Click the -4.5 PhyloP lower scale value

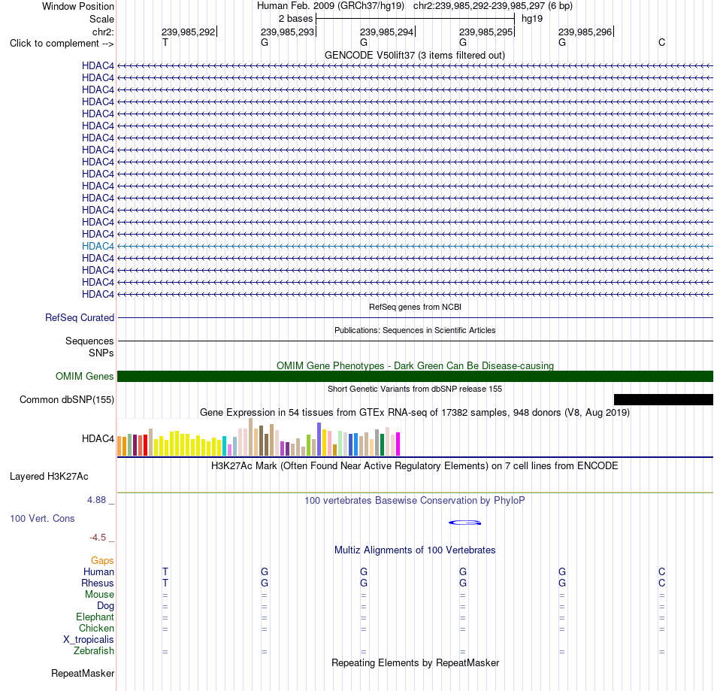coord(98,538)
